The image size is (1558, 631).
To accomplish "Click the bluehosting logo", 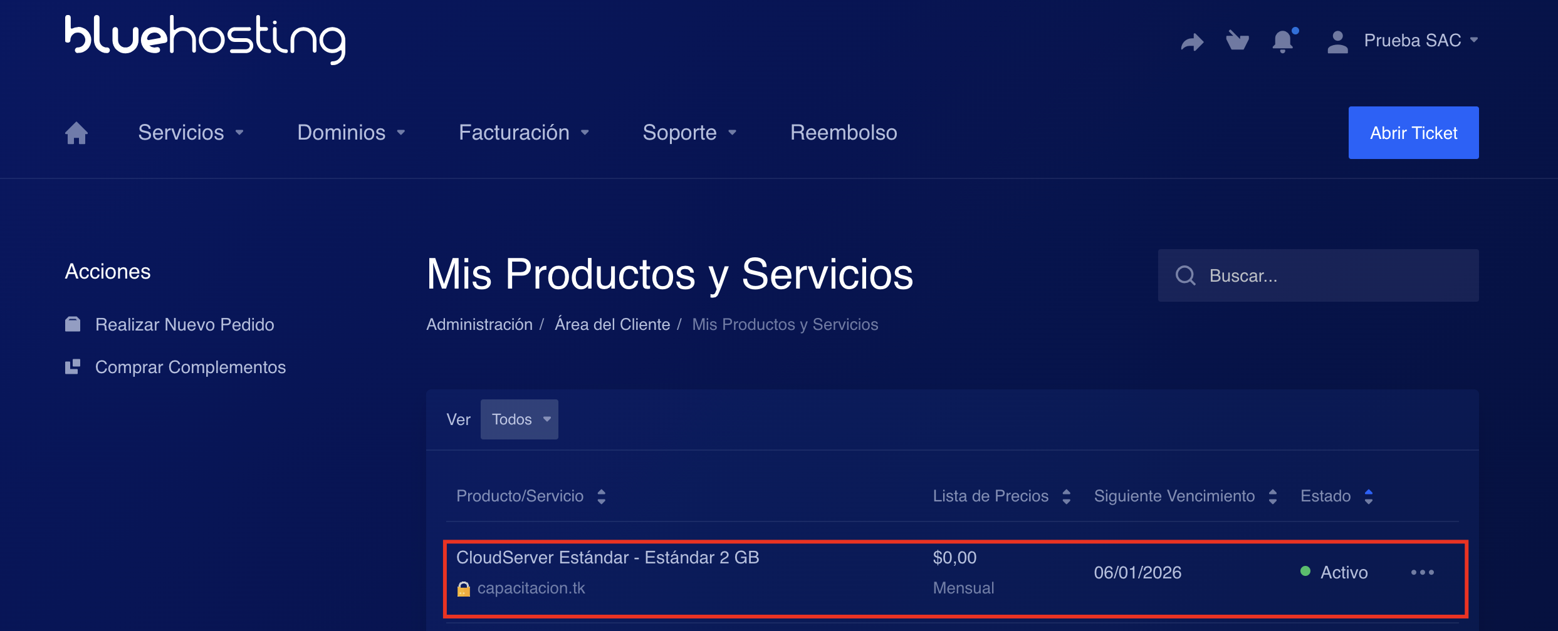I will coord(205,39).
